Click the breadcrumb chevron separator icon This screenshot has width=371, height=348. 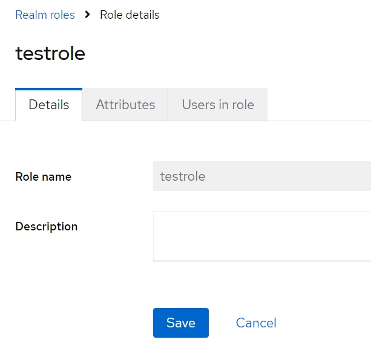point(87,15)
